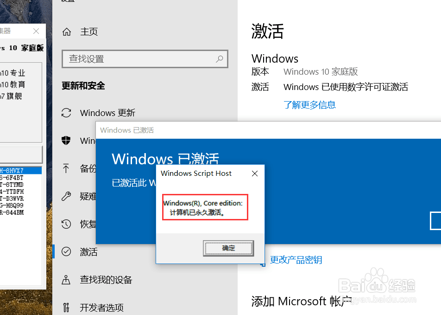Click the Recovery history icon
441x315 pixels.
(x=66, y=224)
